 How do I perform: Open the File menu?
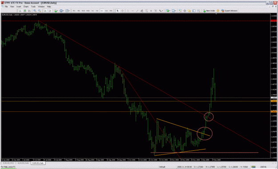(x=6, y=7)
